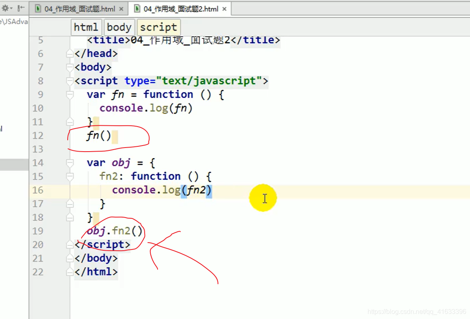Screen dimensions: 470x319
Task: Collapse the var fn function fold on line 9
Action: pos(70,95)
